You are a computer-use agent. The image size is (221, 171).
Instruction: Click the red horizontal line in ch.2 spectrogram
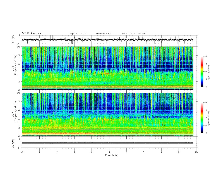[58, 133]
